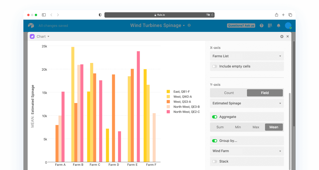
Task: Open the Farms List dropdown
Action: pos(247,56)
